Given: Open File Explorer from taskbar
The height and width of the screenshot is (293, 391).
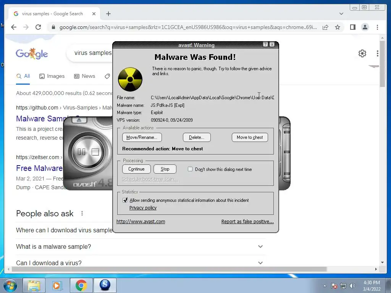Looking at the screenshot, I should (x=34, y=285).
